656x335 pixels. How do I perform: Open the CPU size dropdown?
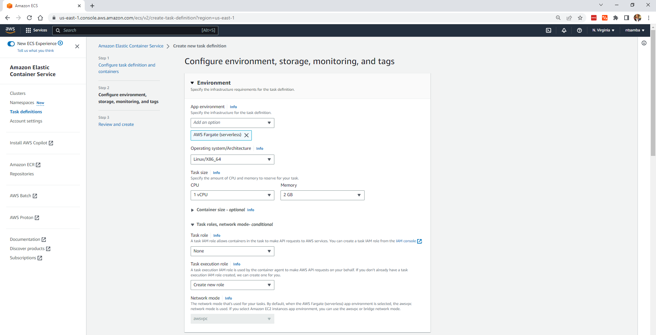coord(232,195)
